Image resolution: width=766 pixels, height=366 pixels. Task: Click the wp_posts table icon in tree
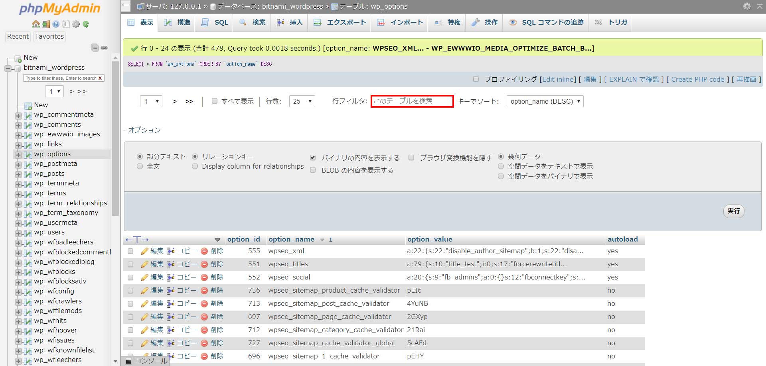pyautogui.click(x=28, y=174)
